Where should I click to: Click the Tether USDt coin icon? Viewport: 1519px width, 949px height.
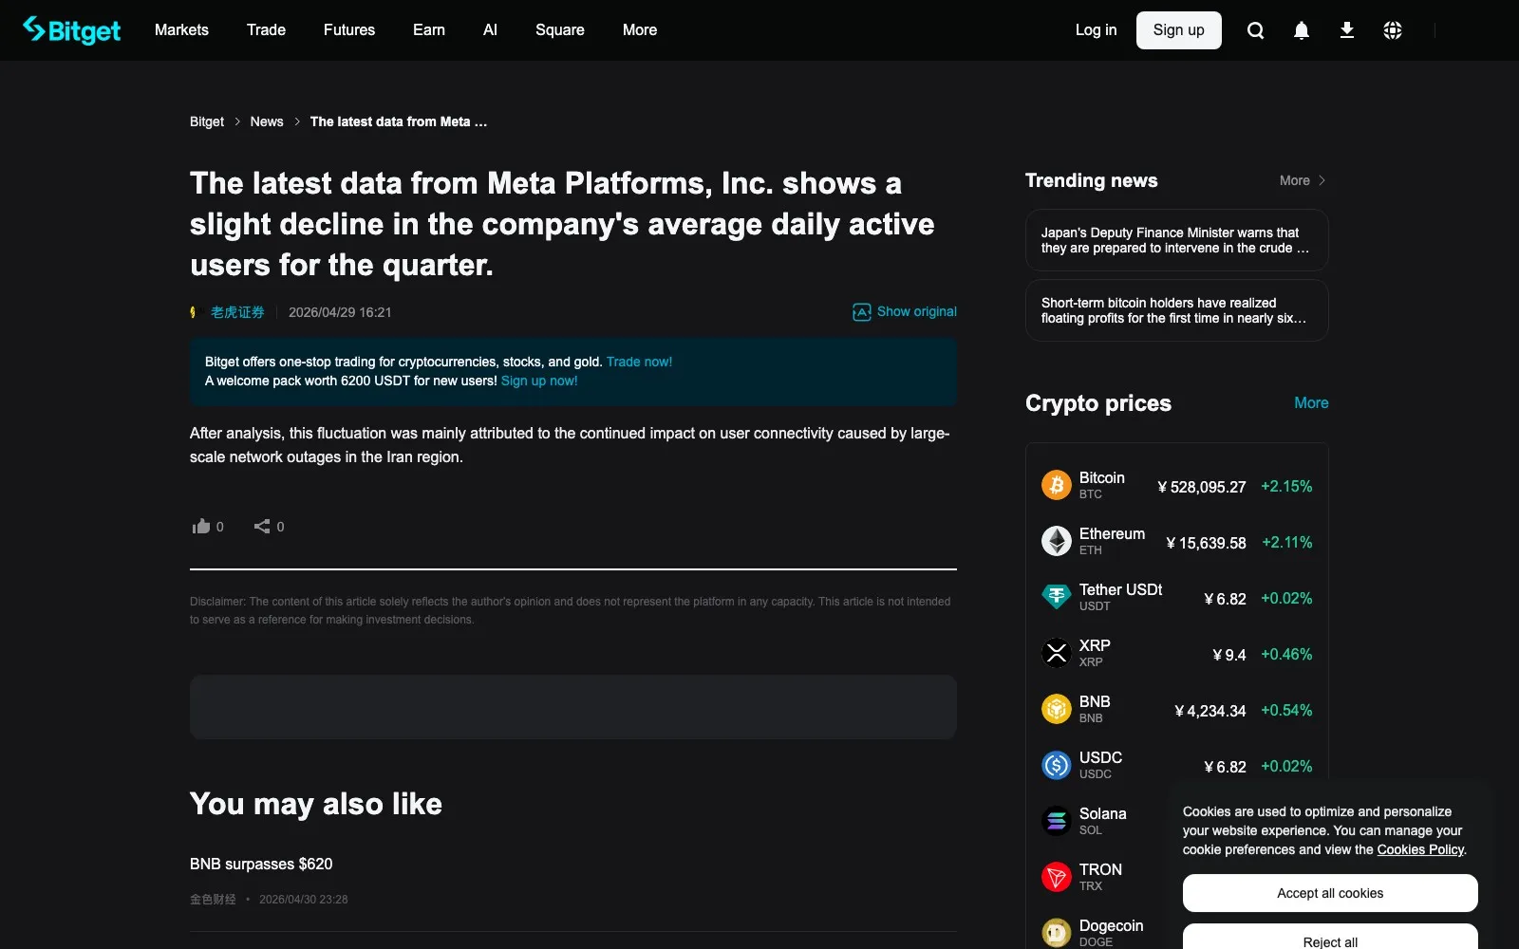click(1057, 597)
